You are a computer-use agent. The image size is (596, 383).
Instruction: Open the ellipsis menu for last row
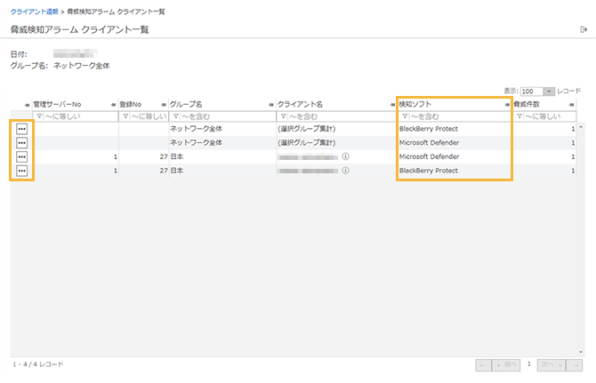point(21,170)
